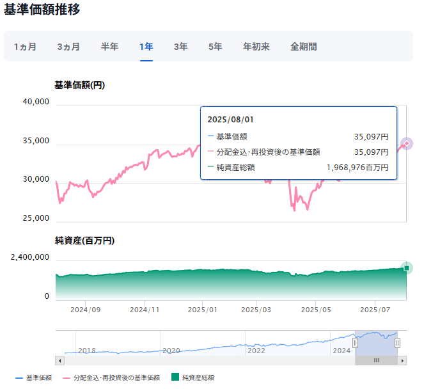Click the green net asset area chart
Screen dimensions: 424x389
click(x=231, y=285)
